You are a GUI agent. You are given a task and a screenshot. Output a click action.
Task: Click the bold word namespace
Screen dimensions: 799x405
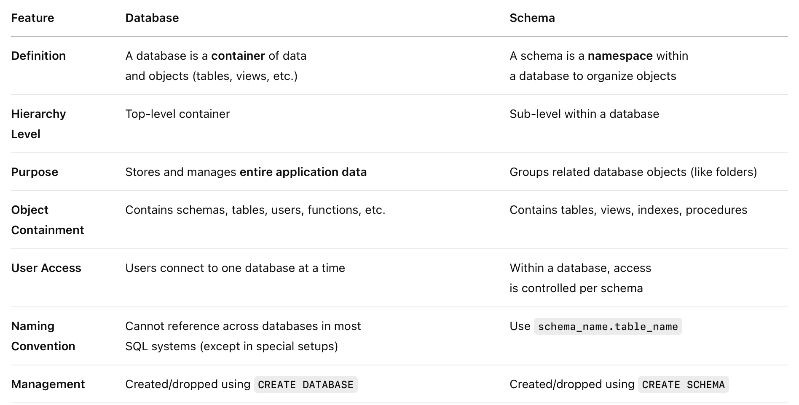620,56
